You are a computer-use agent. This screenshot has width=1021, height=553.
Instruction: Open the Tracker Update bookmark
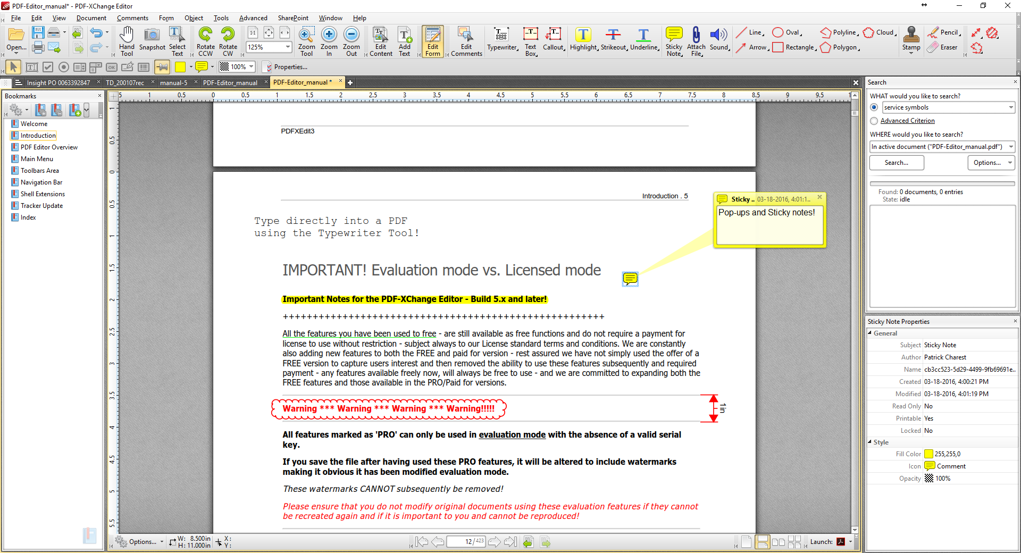[x=41, y=206]
